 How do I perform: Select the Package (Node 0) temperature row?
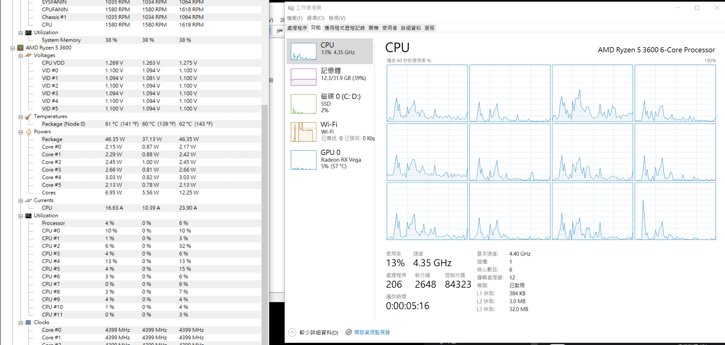click(x=63, y=124)
